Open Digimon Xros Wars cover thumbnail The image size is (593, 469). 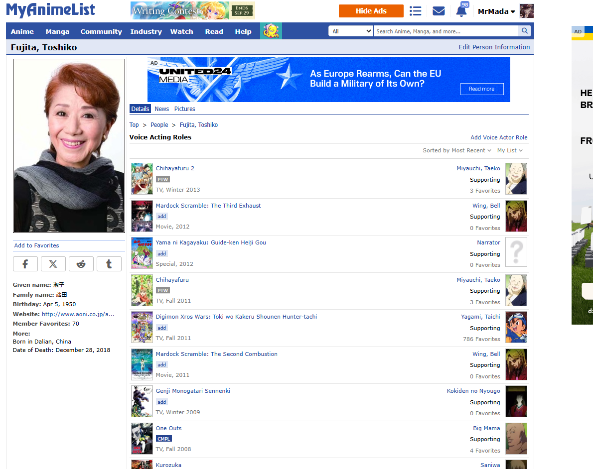[142, 327]
